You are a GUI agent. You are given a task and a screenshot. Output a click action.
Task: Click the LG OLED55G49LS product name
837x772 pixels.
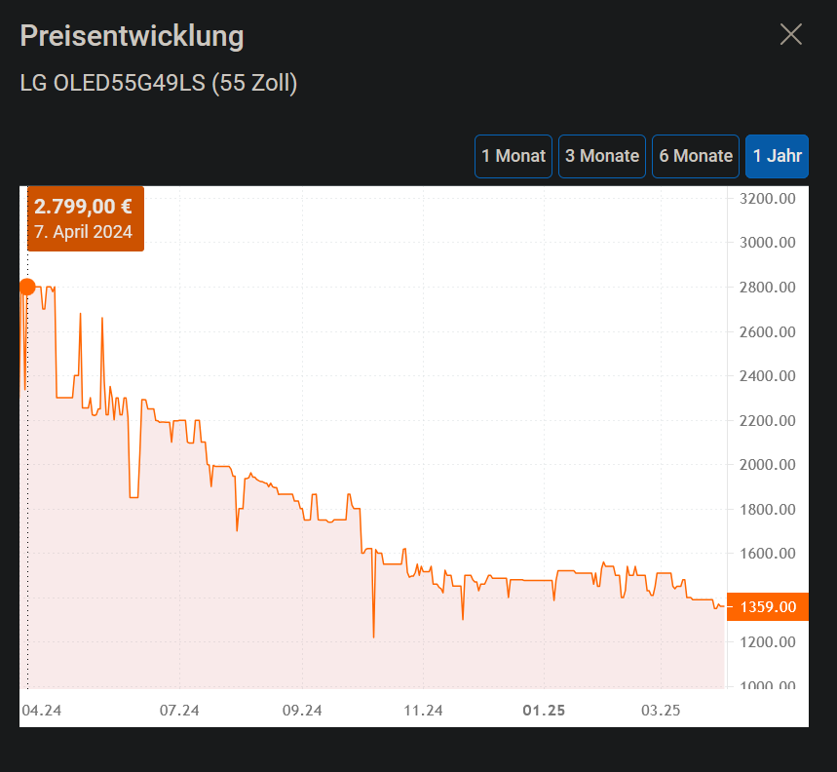pos(159,83)
